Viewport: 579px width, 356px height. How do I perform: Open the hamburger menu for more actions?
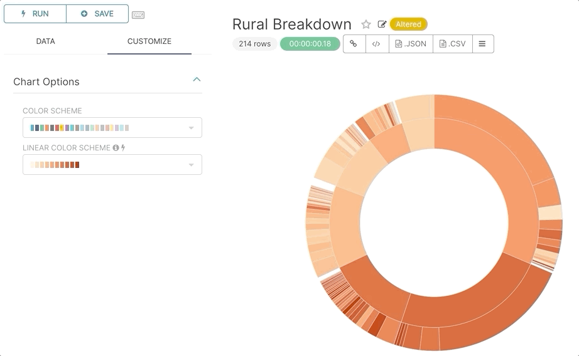(482, 44)
